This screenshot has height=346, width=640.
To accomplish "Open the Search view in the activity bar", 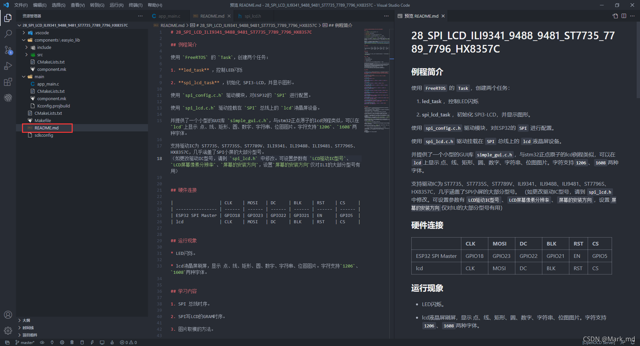I will (x=8, y=34).
